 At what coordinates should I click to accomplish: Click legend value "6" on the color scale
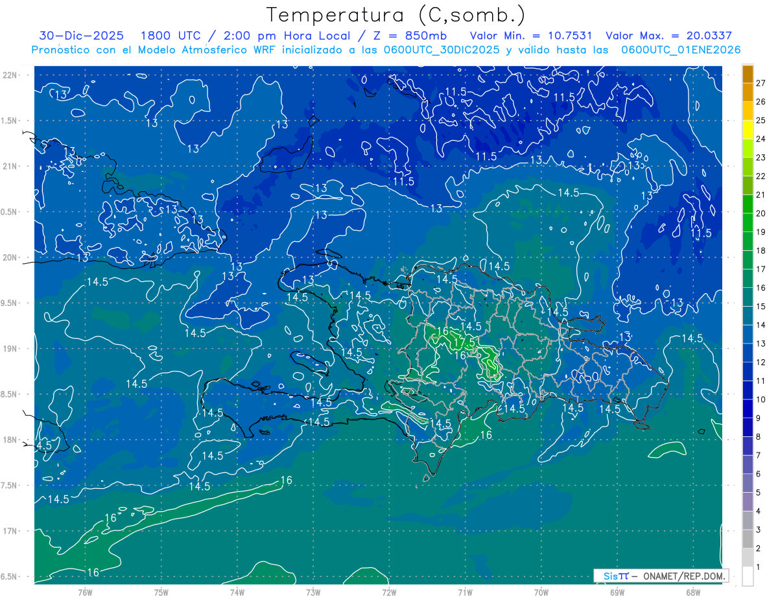click(x=758, y=475)
